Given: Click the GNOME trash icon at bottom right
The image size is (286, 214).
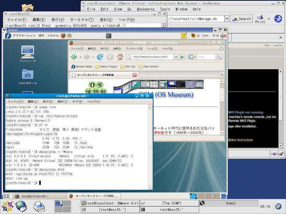Looking at the screenshot, I should tap(223, 196).
